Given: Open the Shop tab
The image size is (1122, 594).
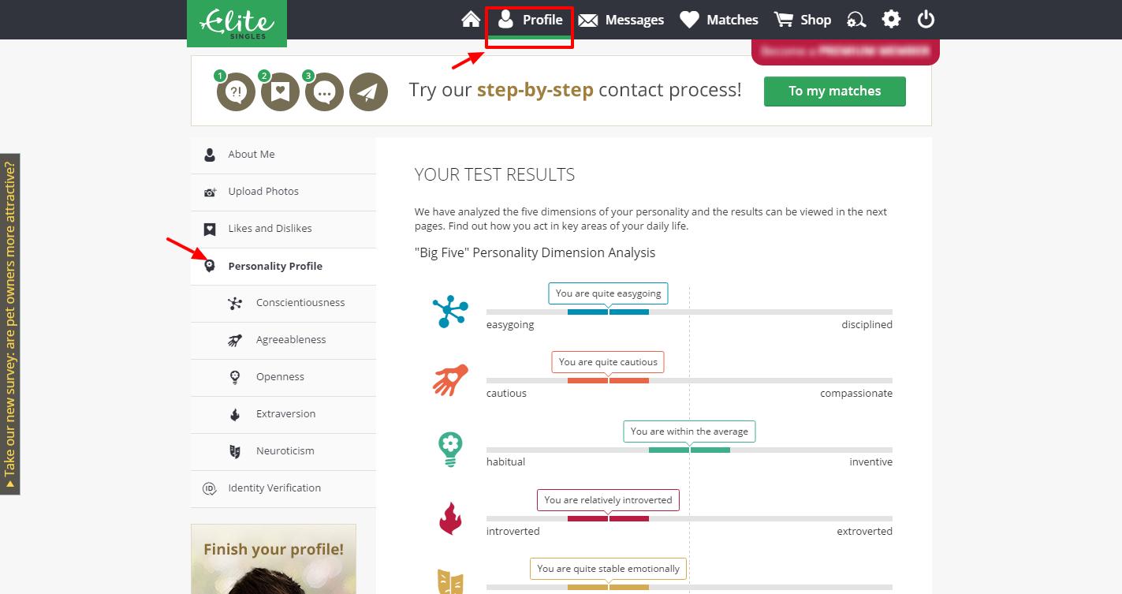Looking at the screenshot, I should (x=802, y=20).
